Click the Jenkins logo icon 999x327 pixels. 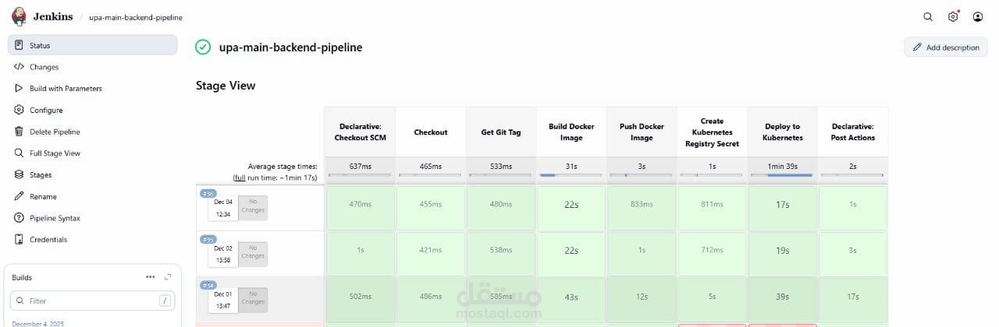pyautogui.click(x=18, y=16)
